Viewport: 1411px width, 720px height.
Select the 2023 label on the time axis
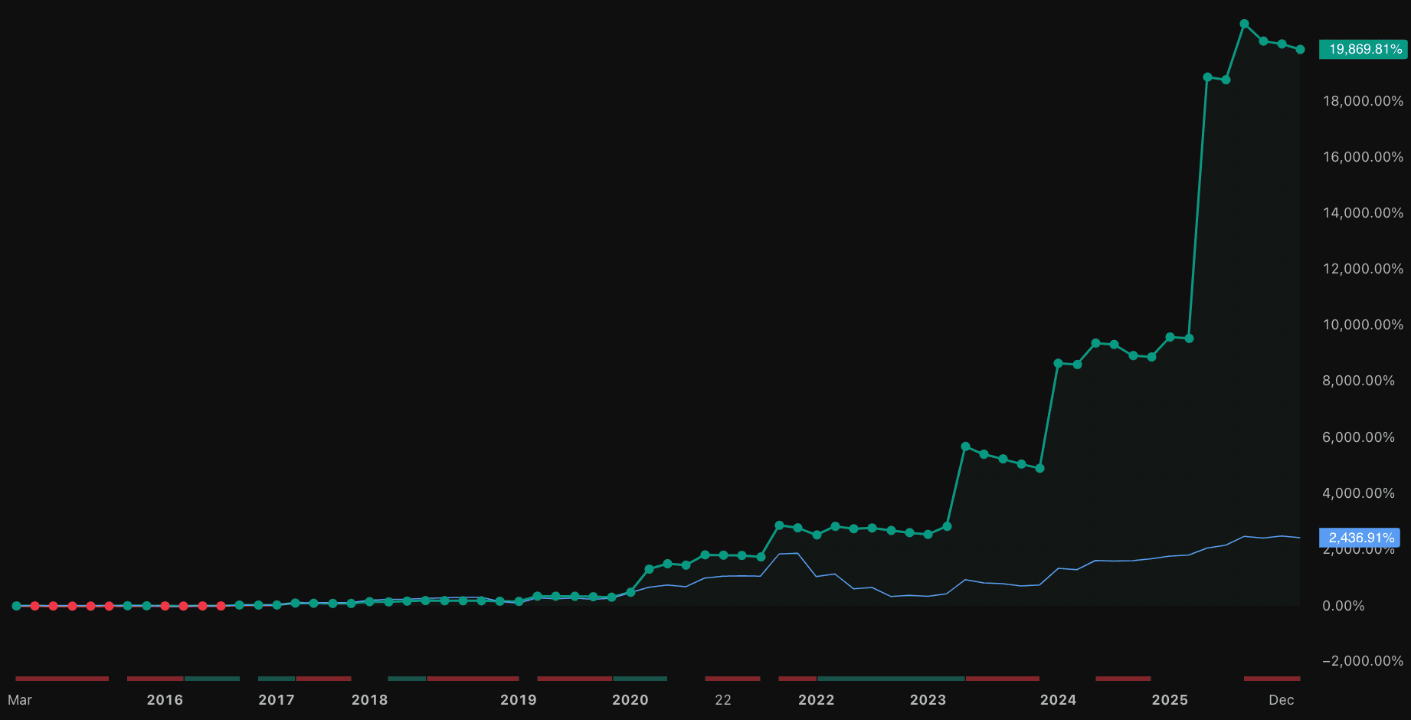click(x=928, y=699)
